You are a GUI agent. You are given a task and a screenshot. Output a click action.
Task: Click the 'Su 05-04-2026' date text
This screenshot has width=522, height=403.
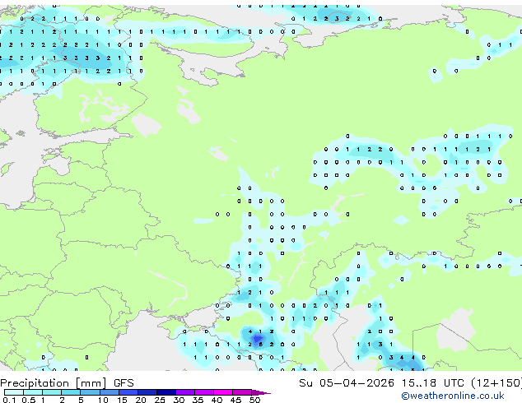tap(347, 383)
